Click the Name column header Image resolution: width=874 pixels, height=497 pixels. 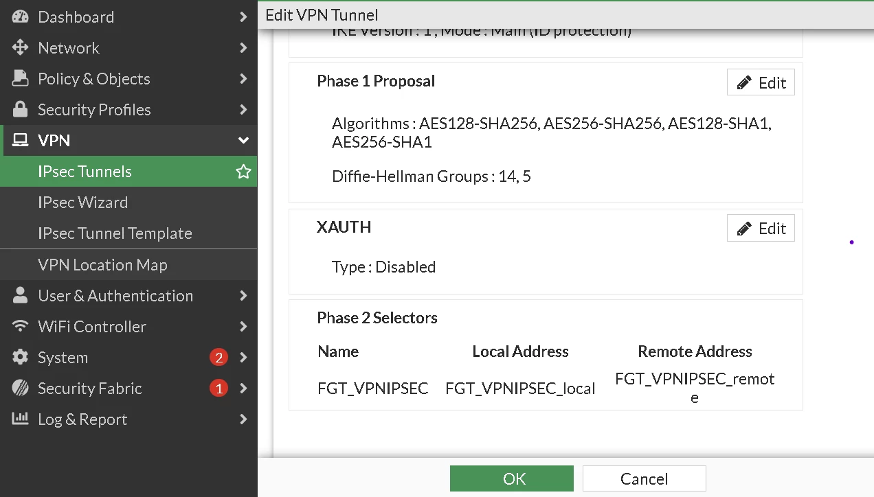pos(338,351)
